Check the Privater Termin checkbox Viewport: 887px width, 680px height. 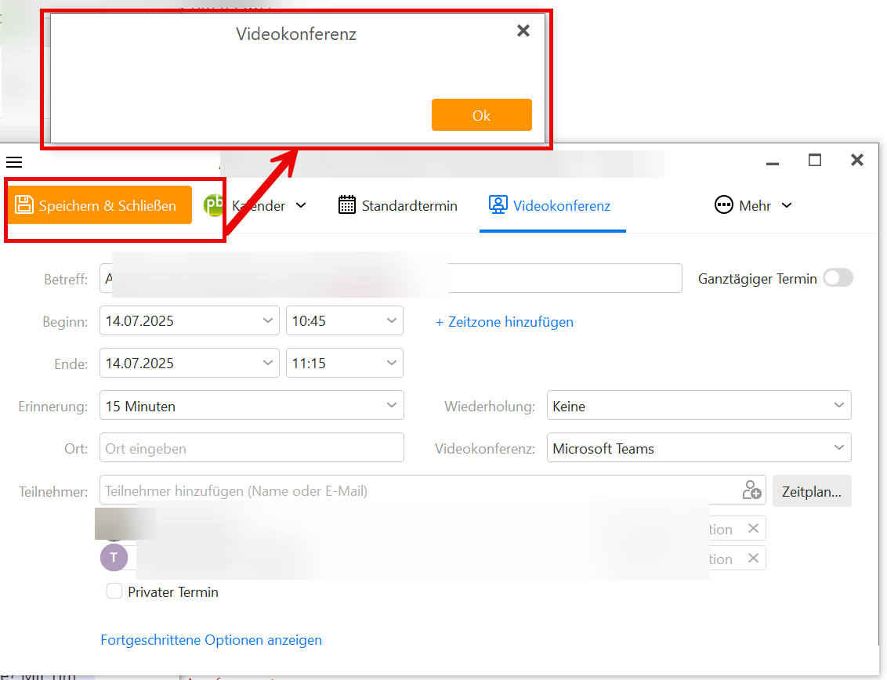[x=114, y=591]
